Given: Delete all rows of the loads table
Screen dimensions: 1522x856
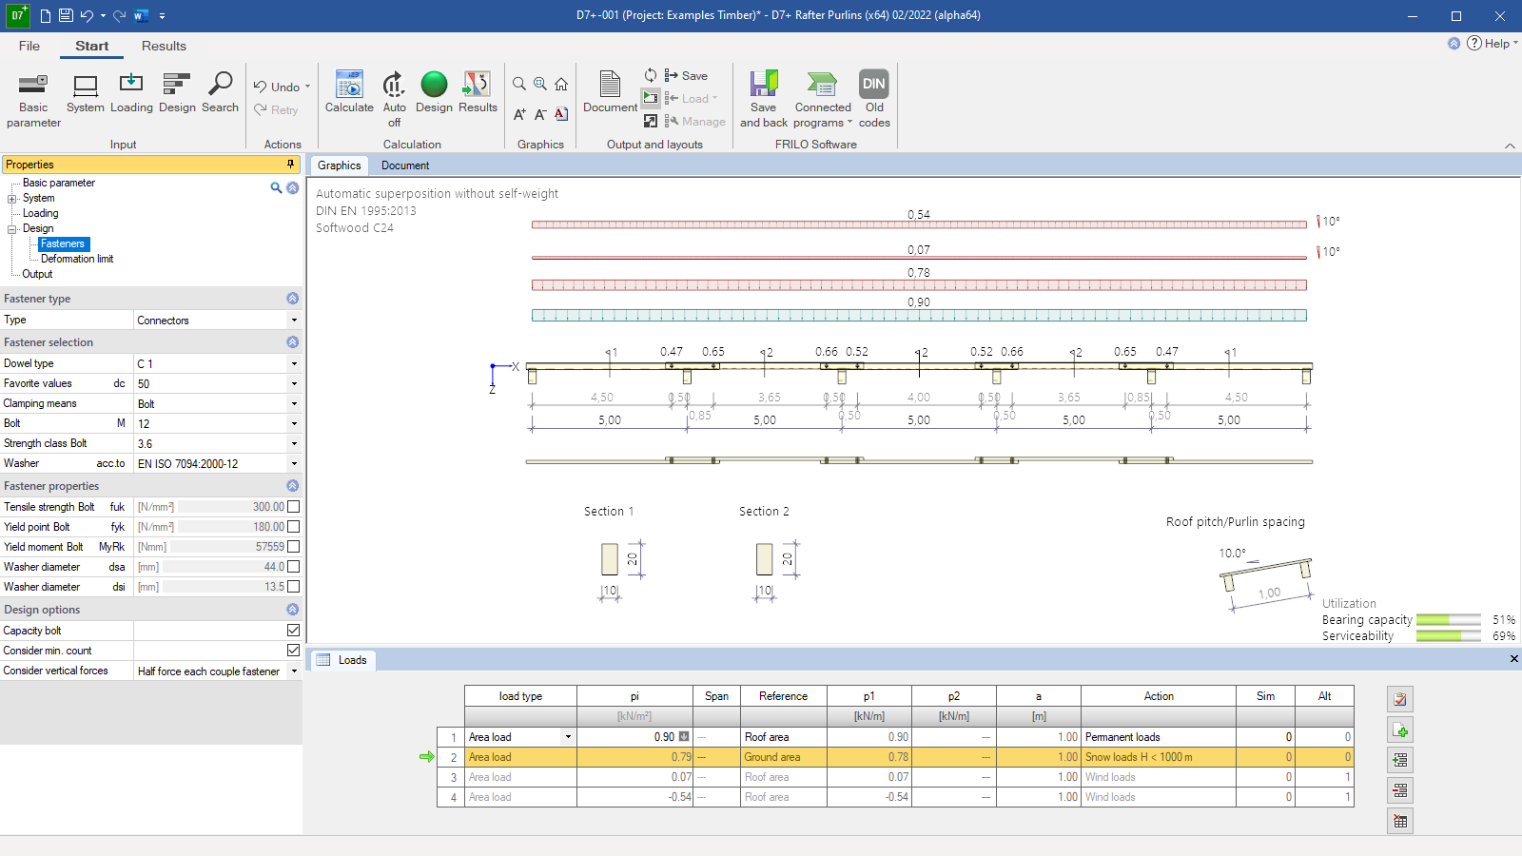Looking at the screenshot, I should (x=1400, y=821).
